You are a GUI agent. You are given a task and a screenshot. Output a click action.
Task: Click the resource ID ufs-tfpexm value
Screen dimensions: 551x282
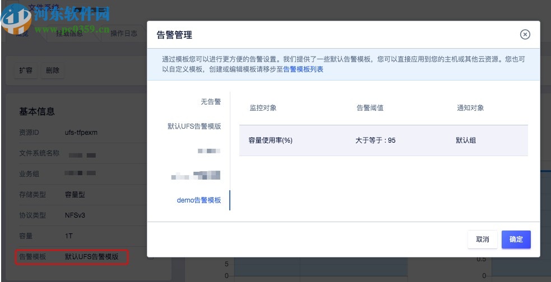81,133
